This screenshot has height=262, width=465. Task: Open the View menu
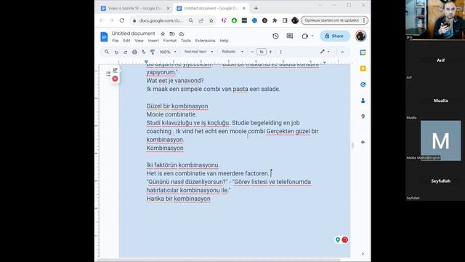tap(139, 41)
